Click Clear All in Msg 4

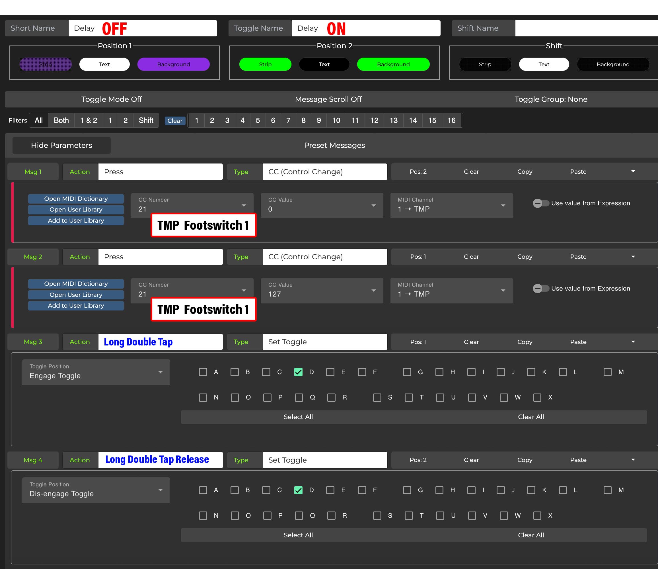tap(530, 535)
